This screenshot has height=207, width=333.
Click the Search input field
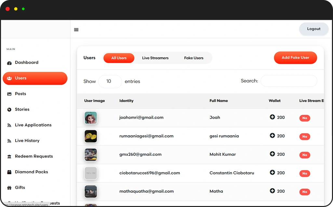tap(289, 81)
